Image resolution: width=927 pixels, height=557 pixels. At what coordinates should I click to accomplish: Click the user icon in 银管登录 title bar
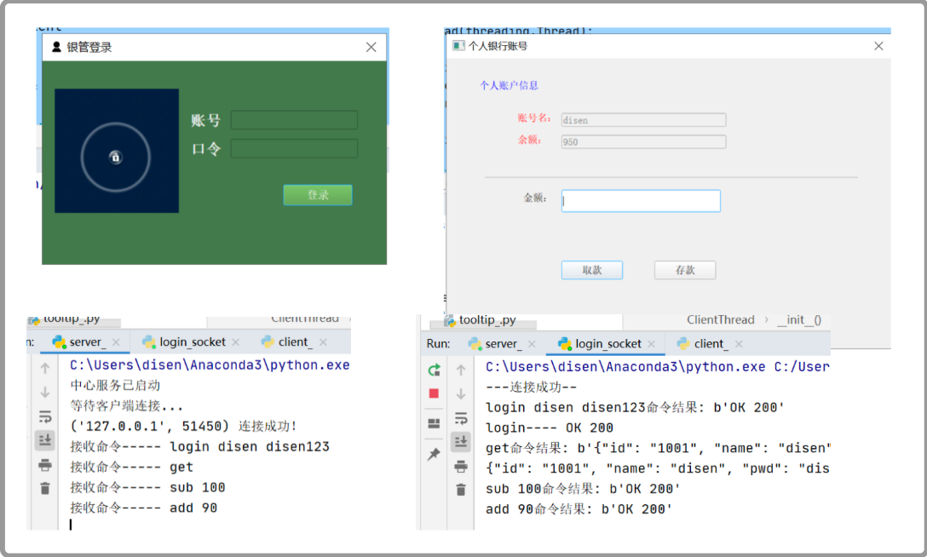point(56,47)
